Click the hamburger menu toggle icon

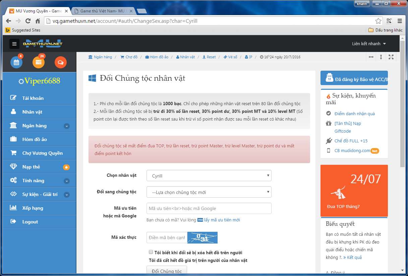pos(14,44)
